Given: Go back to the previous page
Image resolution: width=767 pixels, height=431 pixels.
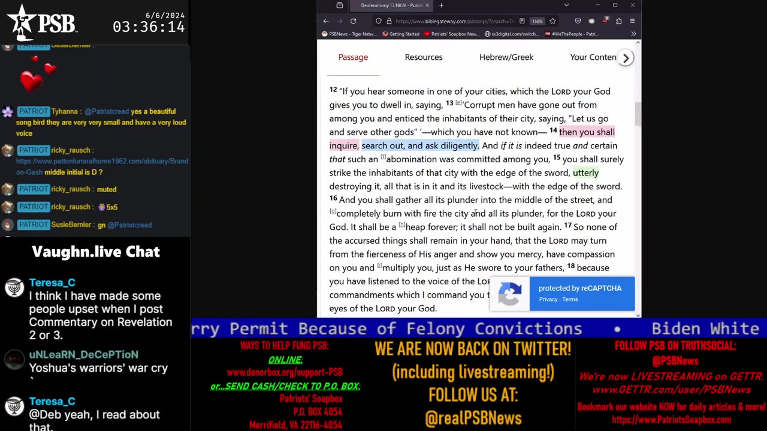Looking at the screenshot, I should click(326, 21).
